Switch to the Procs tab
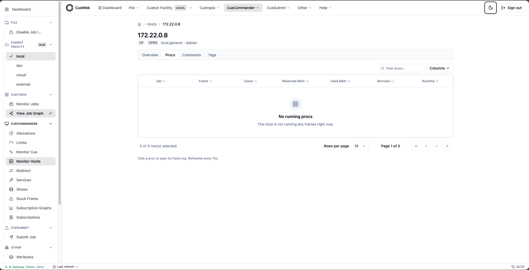Screen dimensions: 529x270 tap(170, 55)
